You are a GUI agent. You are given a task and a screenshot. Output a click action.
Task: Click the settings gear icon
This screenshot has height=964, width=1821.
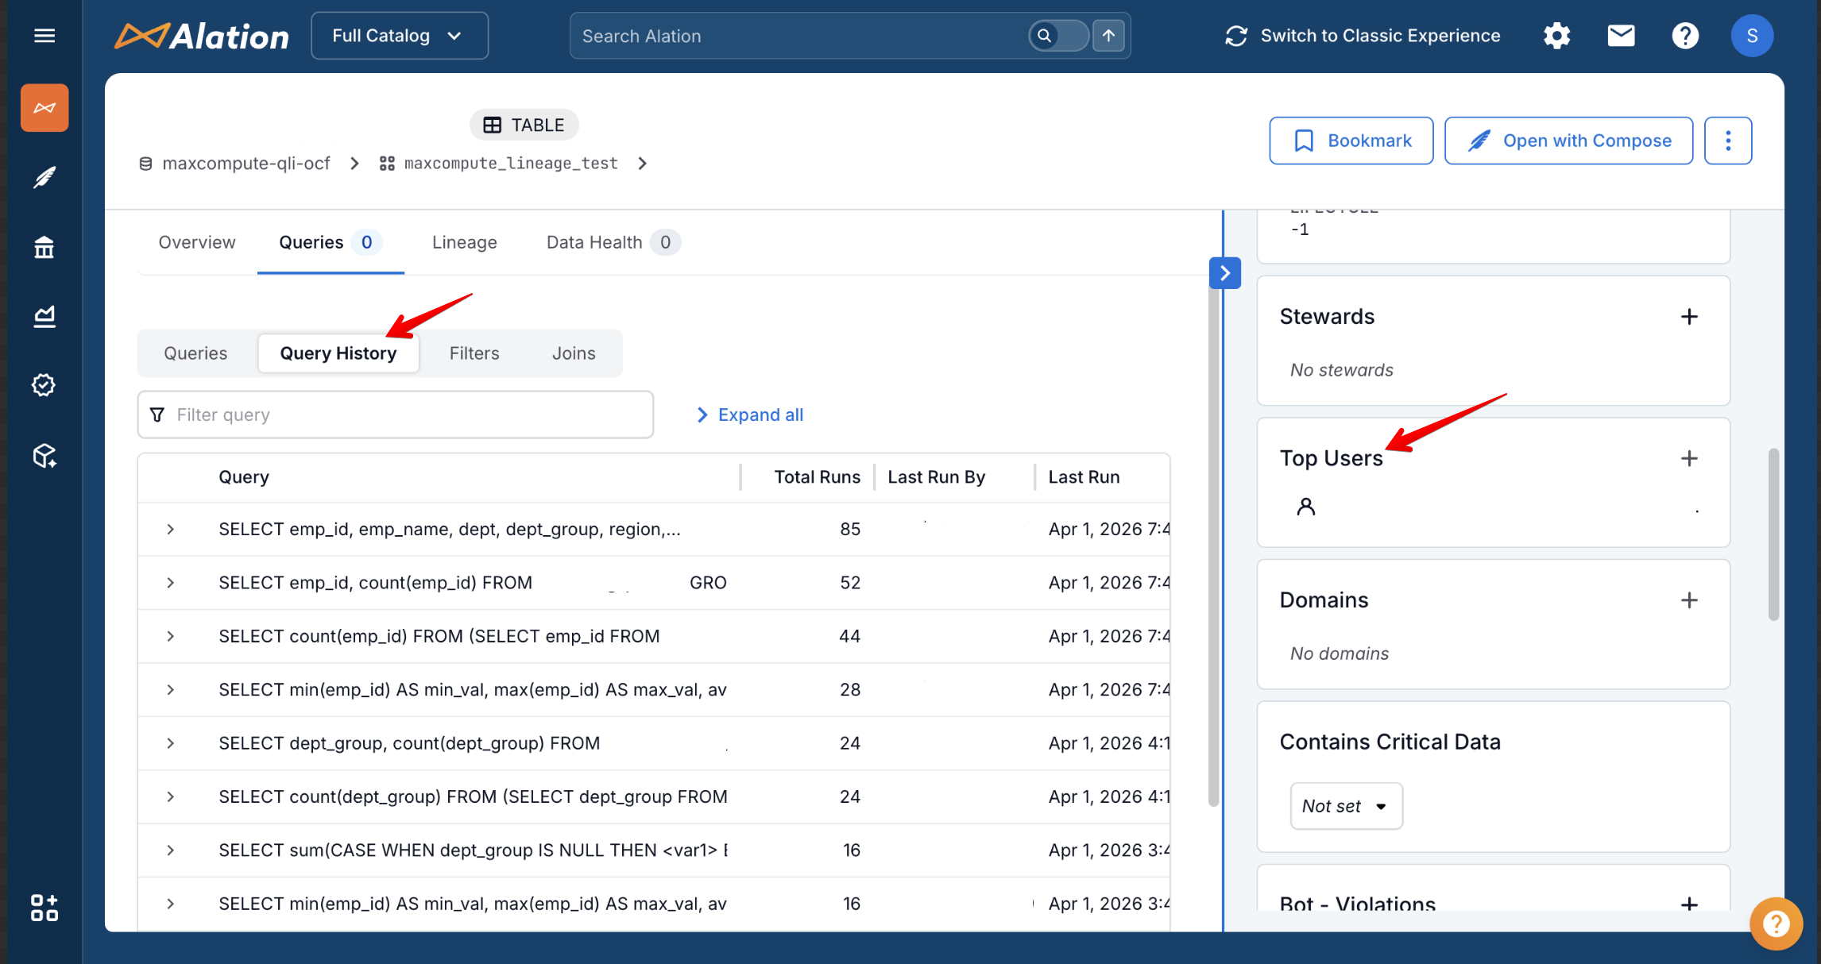coord(1556,36)
